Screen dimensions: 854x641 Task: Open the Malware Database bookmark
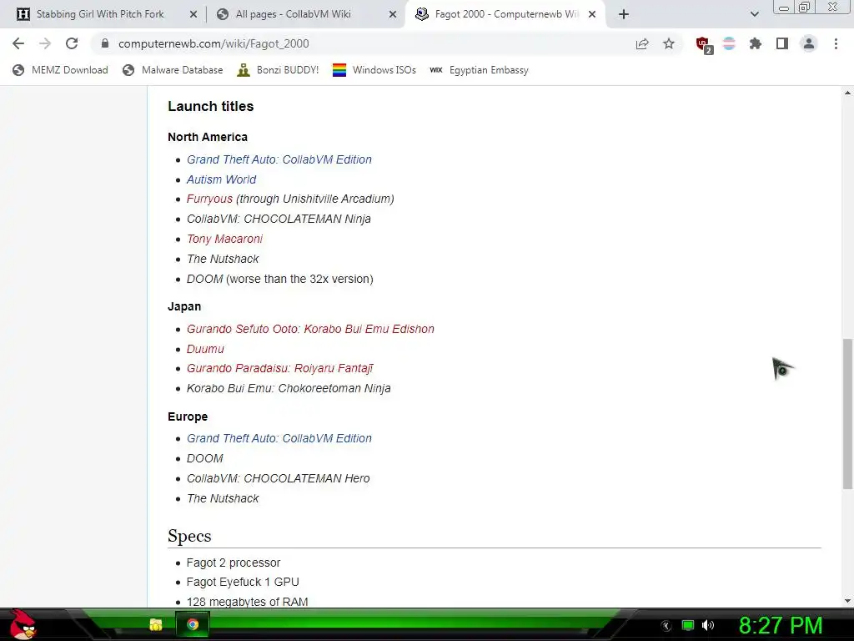173,70
